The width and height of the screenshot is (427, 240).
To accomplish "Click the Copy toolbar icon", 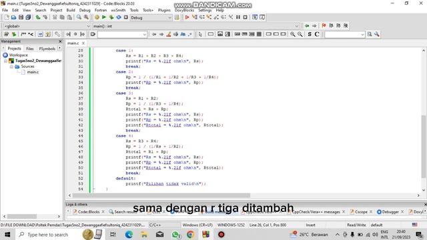I will pos(62,17).
